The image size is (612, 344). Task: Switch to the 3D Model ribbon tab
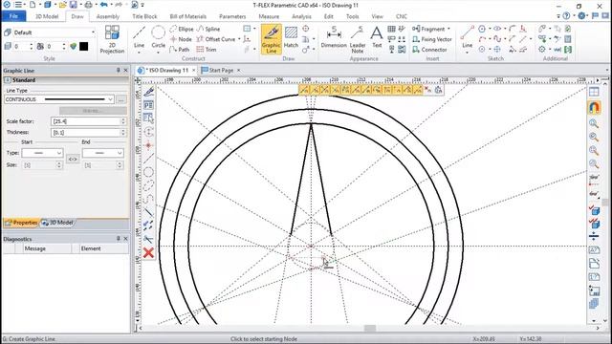click(47, 16)
